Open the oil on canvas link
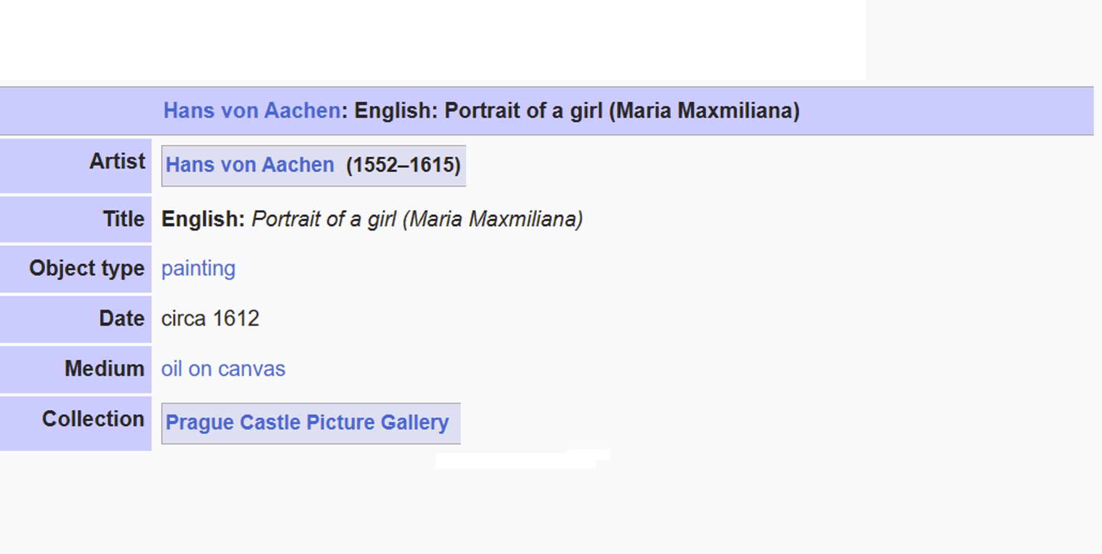1102x554 pixels. click(x=223, y=369)
